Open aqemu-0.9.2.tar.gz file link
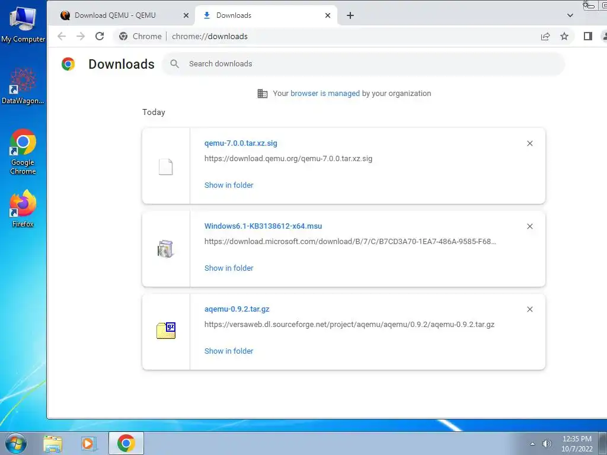This screenshot has width=607, height=455. point(237,309)
